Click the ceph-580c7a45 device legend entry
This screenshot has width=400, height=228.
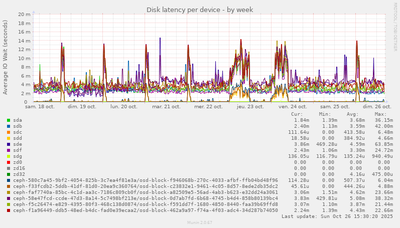[146, 180]
